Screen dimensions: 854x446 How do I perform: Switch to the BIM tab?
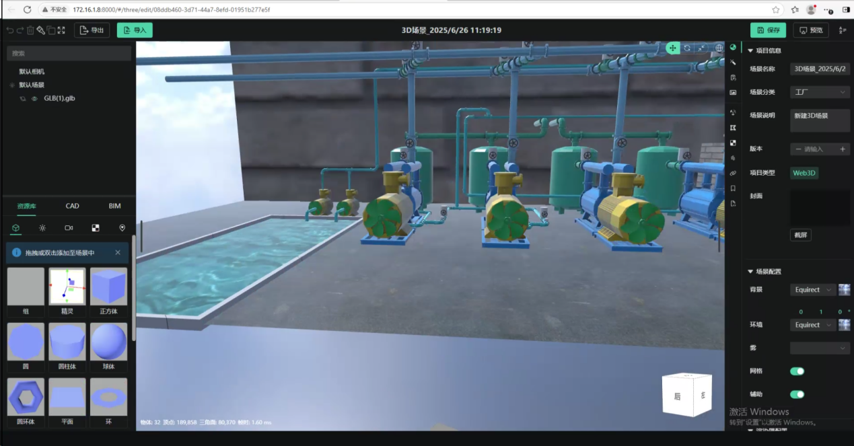coord(114,206)
